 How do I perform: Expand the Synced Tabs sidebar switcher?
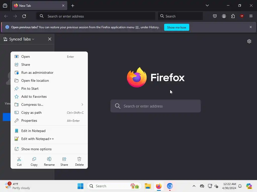point(19,39)
